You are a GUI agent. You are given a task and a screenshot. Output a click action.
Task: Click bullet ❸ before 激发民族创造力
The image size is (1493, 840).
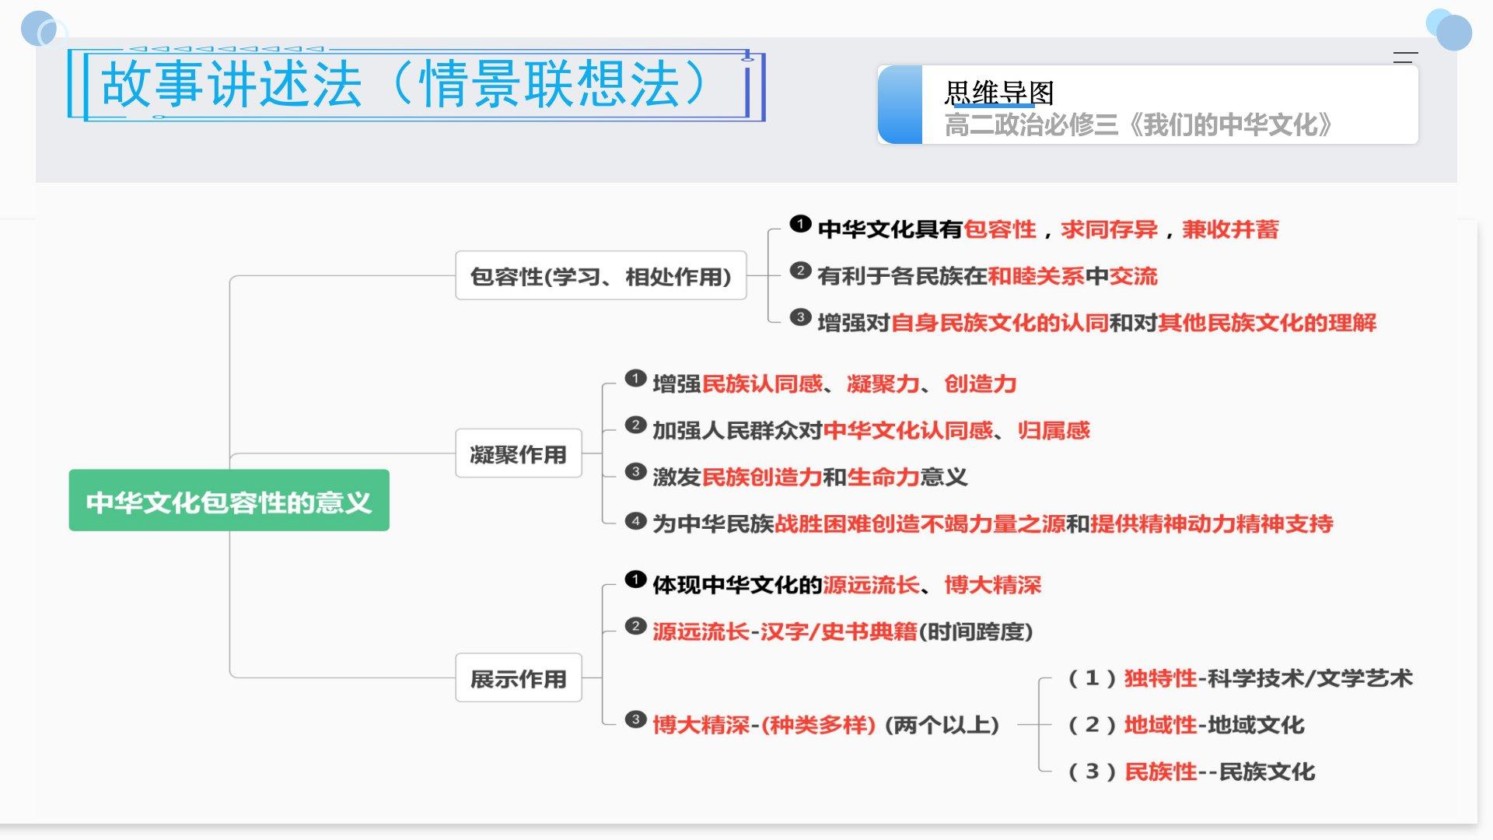635,472
